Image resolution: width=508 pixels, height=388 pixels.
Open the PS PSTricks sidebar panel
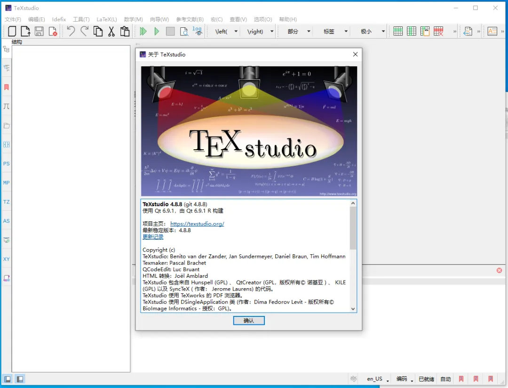(6, 163)
